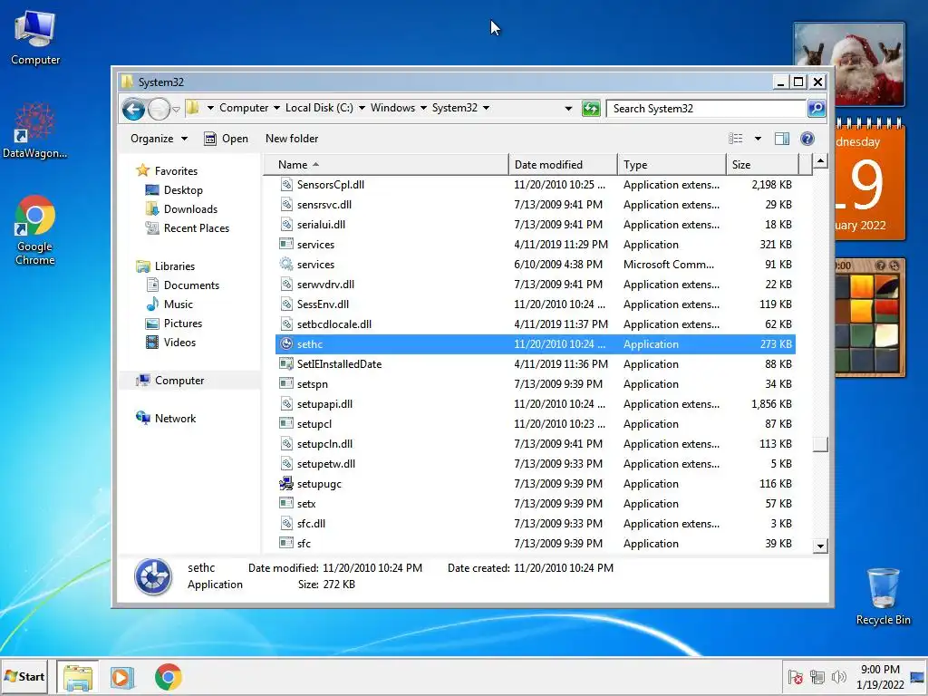Open Recent Places in navigation pane
Screen dimensions: 928x696
(196, 227)
